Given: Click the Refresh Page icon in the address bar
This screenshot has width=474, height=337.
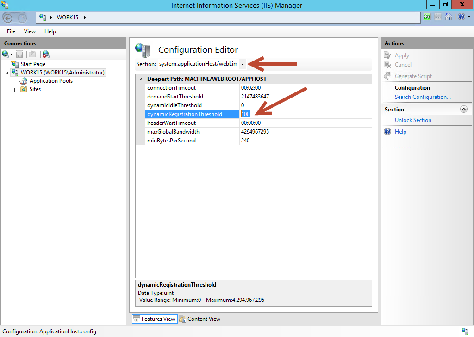Looking at the screenshot, I should [x=427, y=17].
